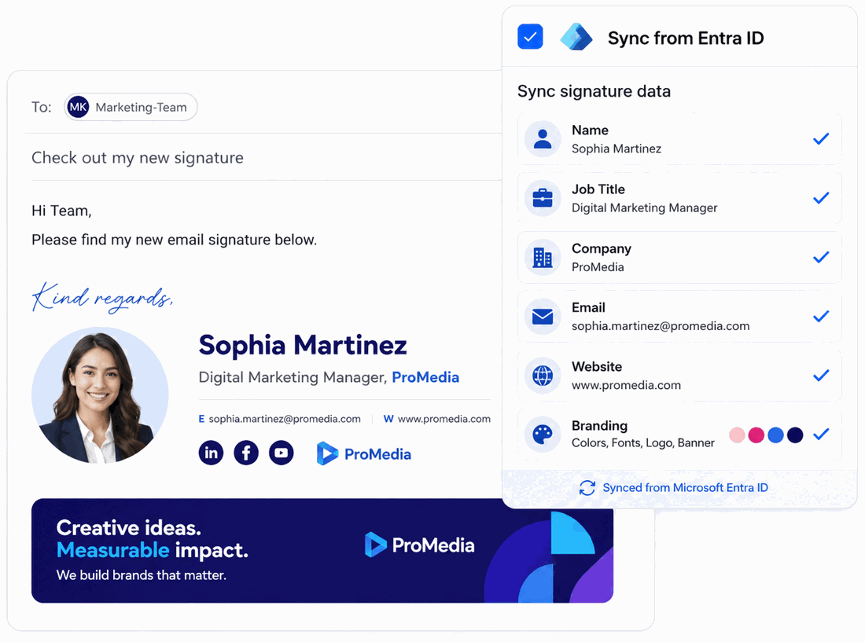Click the blue ProMedia company name link
This screenshot has height=642, width=865.
[x=425, y=377]
